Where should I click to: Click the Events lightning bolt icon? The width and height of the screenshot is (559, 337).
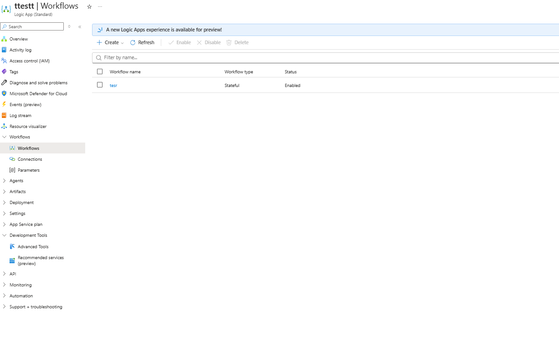pyautogui.click(x=4, y=105)
